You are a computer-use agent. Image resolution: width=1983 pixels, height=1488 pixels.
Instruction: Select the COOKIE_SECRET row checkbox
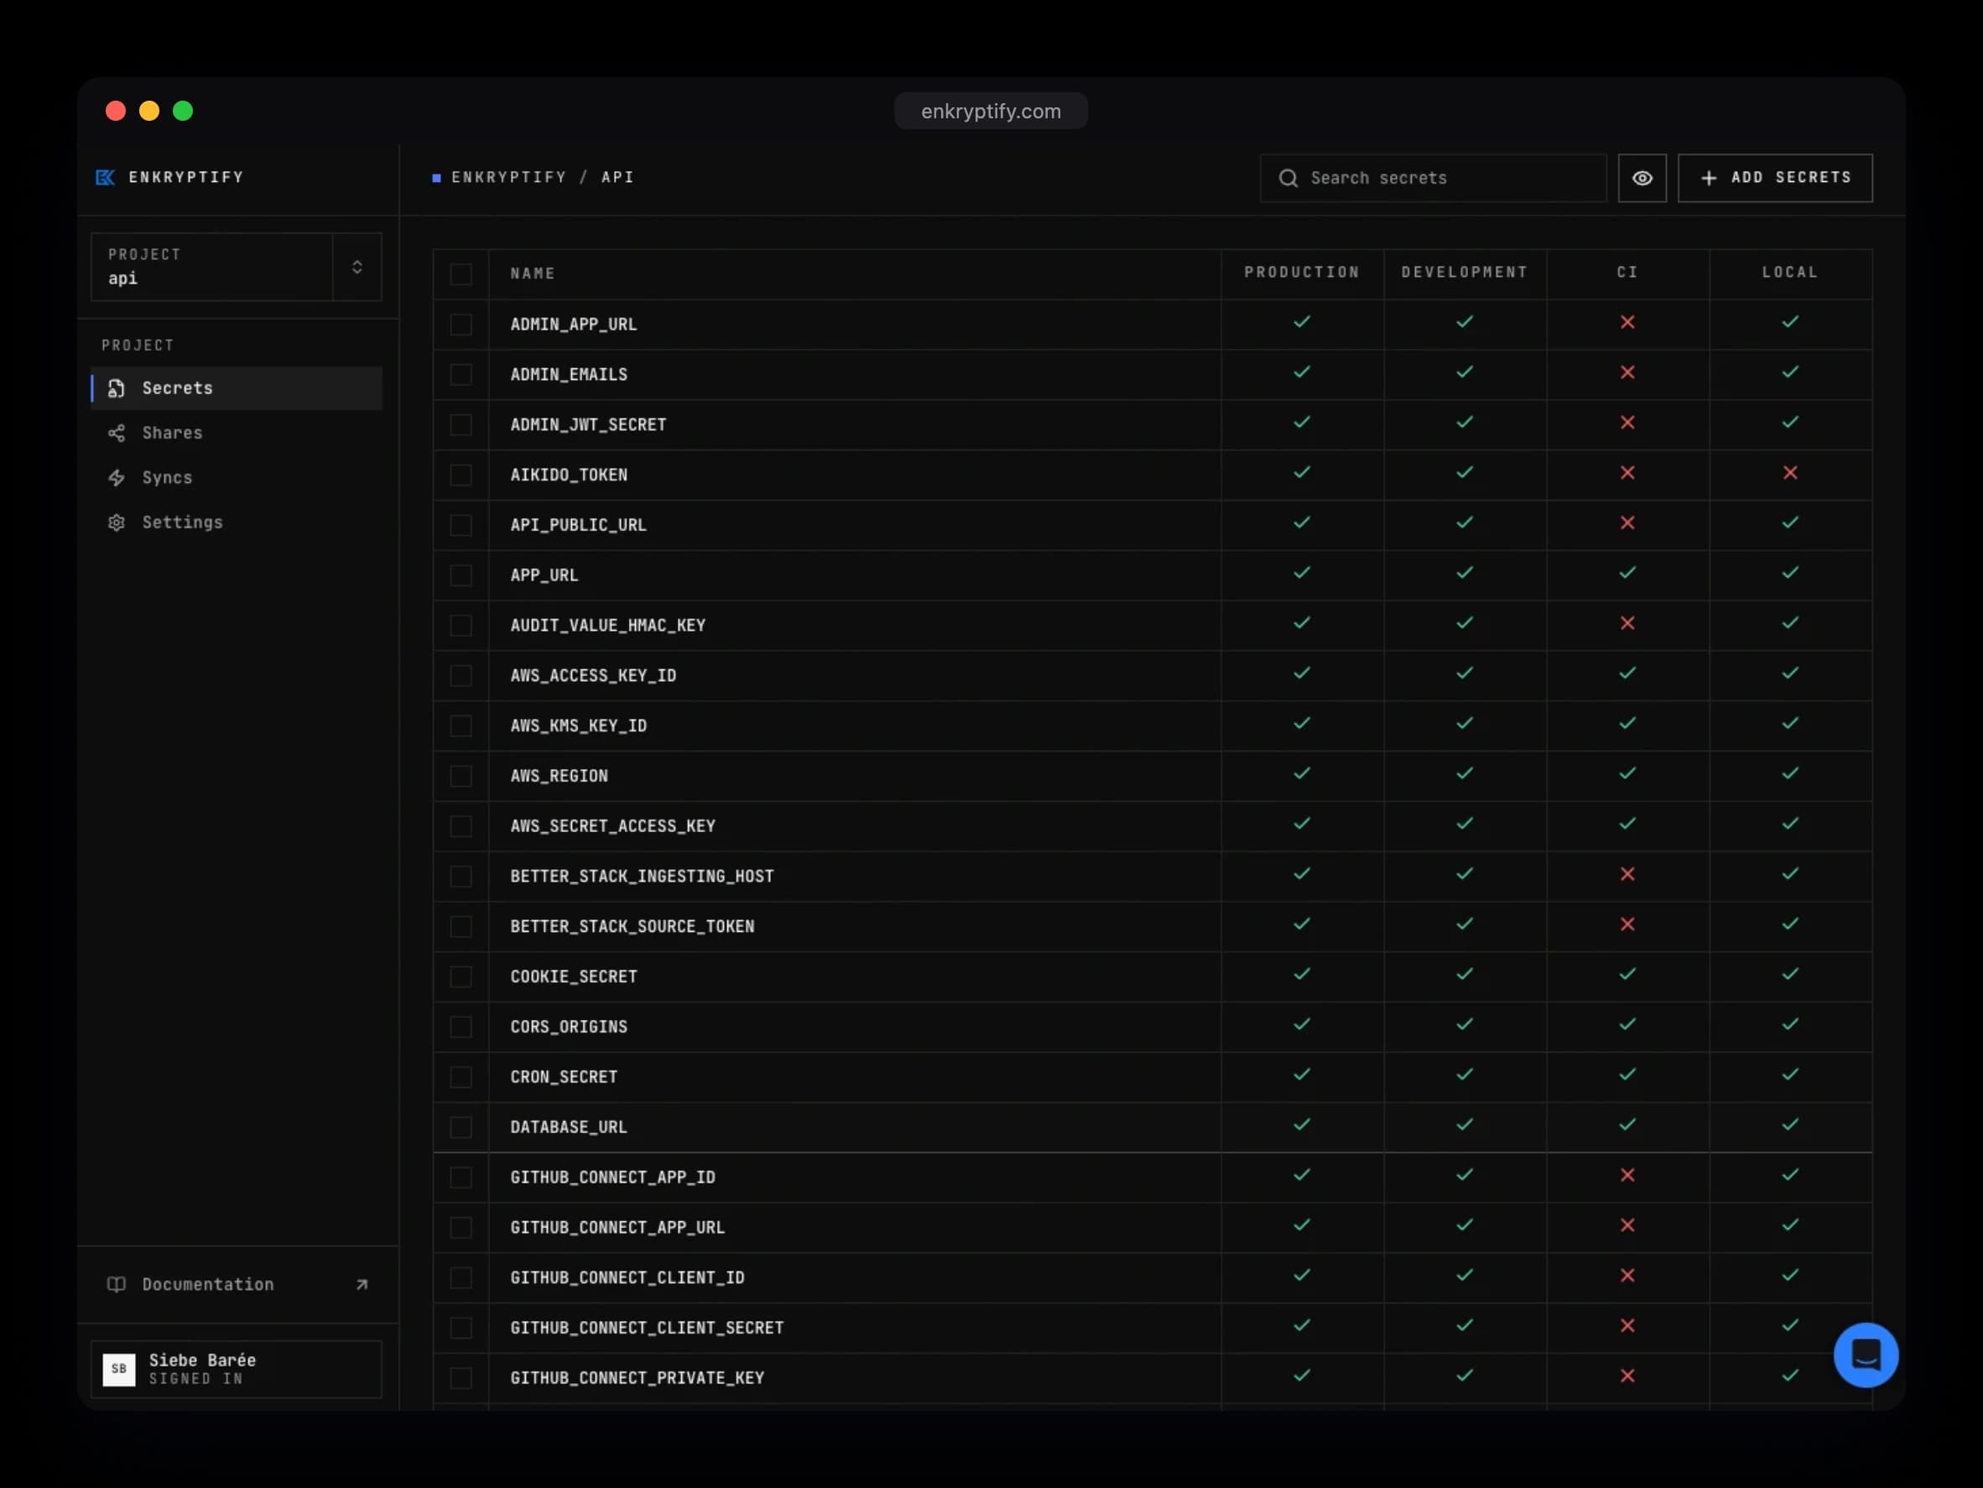click(461, 977)
